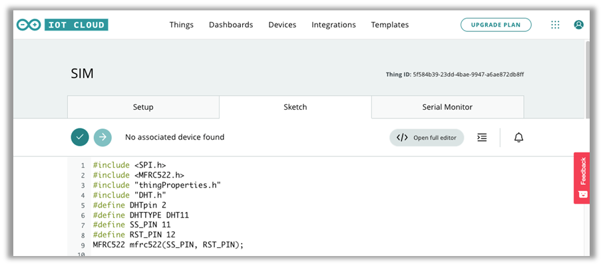This screenshot has width=603, height=266.
Task: Select the Sketch tab
Action: pos(295,107)
